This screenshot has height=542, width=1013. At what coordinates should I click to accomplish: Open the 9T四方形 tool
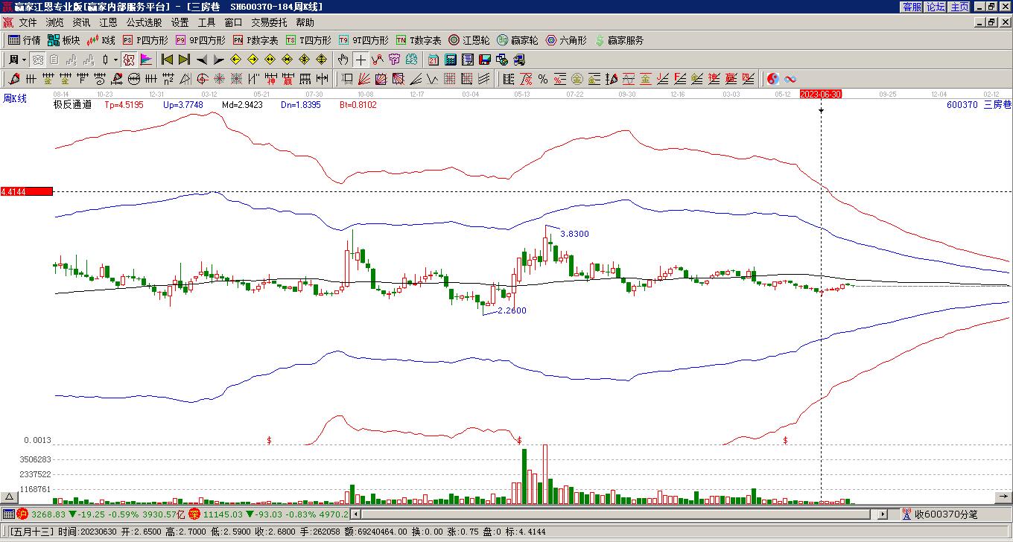point(363,40)
